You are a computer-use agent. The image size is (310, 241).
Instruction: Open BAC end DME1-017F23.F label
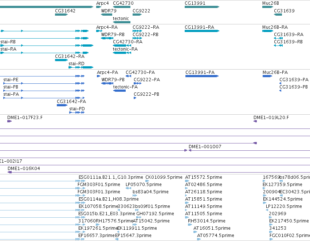coord(25,118)
